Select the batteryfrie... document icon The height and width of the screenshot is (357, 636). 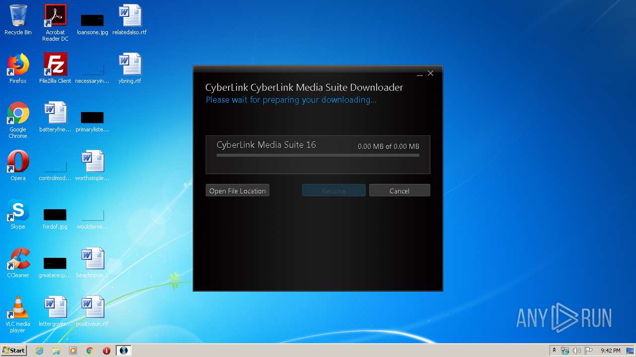55,117
